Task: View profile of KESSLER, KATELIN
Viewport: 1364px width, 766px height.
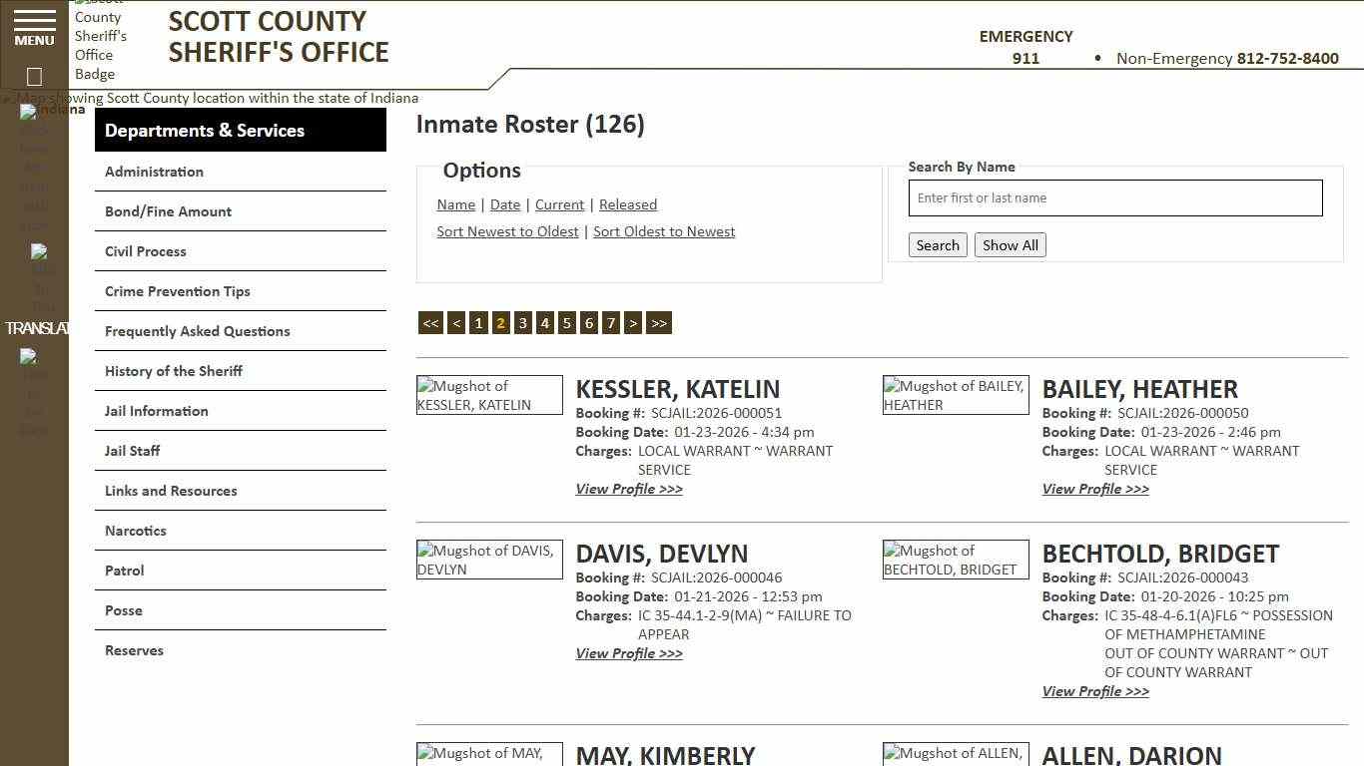Action: click(628, 489)
